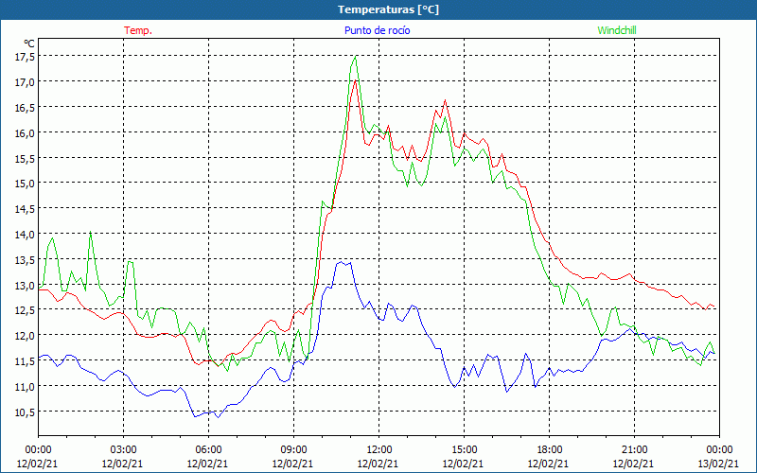Click the 00:00 12/02/21 time label

[x=38, y=457]
